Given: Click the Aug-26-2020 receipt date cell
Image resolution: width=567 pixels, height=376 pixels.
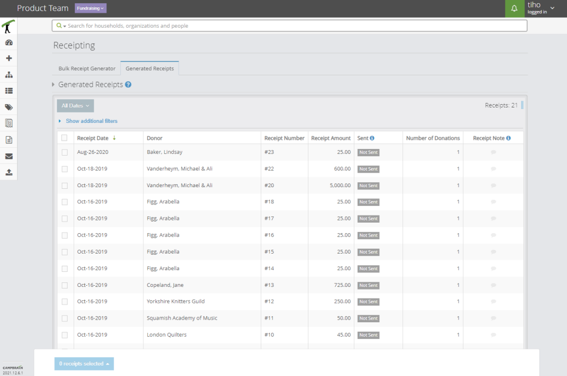Looking at the screenshot, I should pyautogui.click(x=92, y=152).
